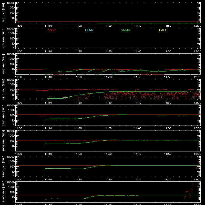Click 11:00 tick under the 1415 MHz panel

tap(18, 103)
